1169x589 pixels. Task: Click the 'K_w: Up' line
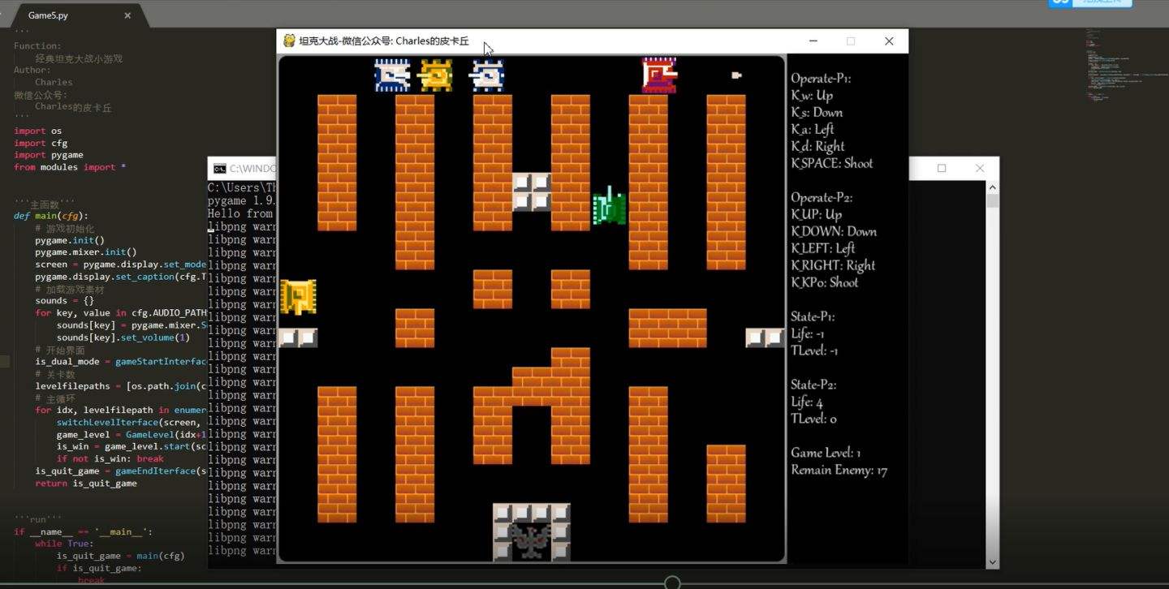(x=813, y=95)
